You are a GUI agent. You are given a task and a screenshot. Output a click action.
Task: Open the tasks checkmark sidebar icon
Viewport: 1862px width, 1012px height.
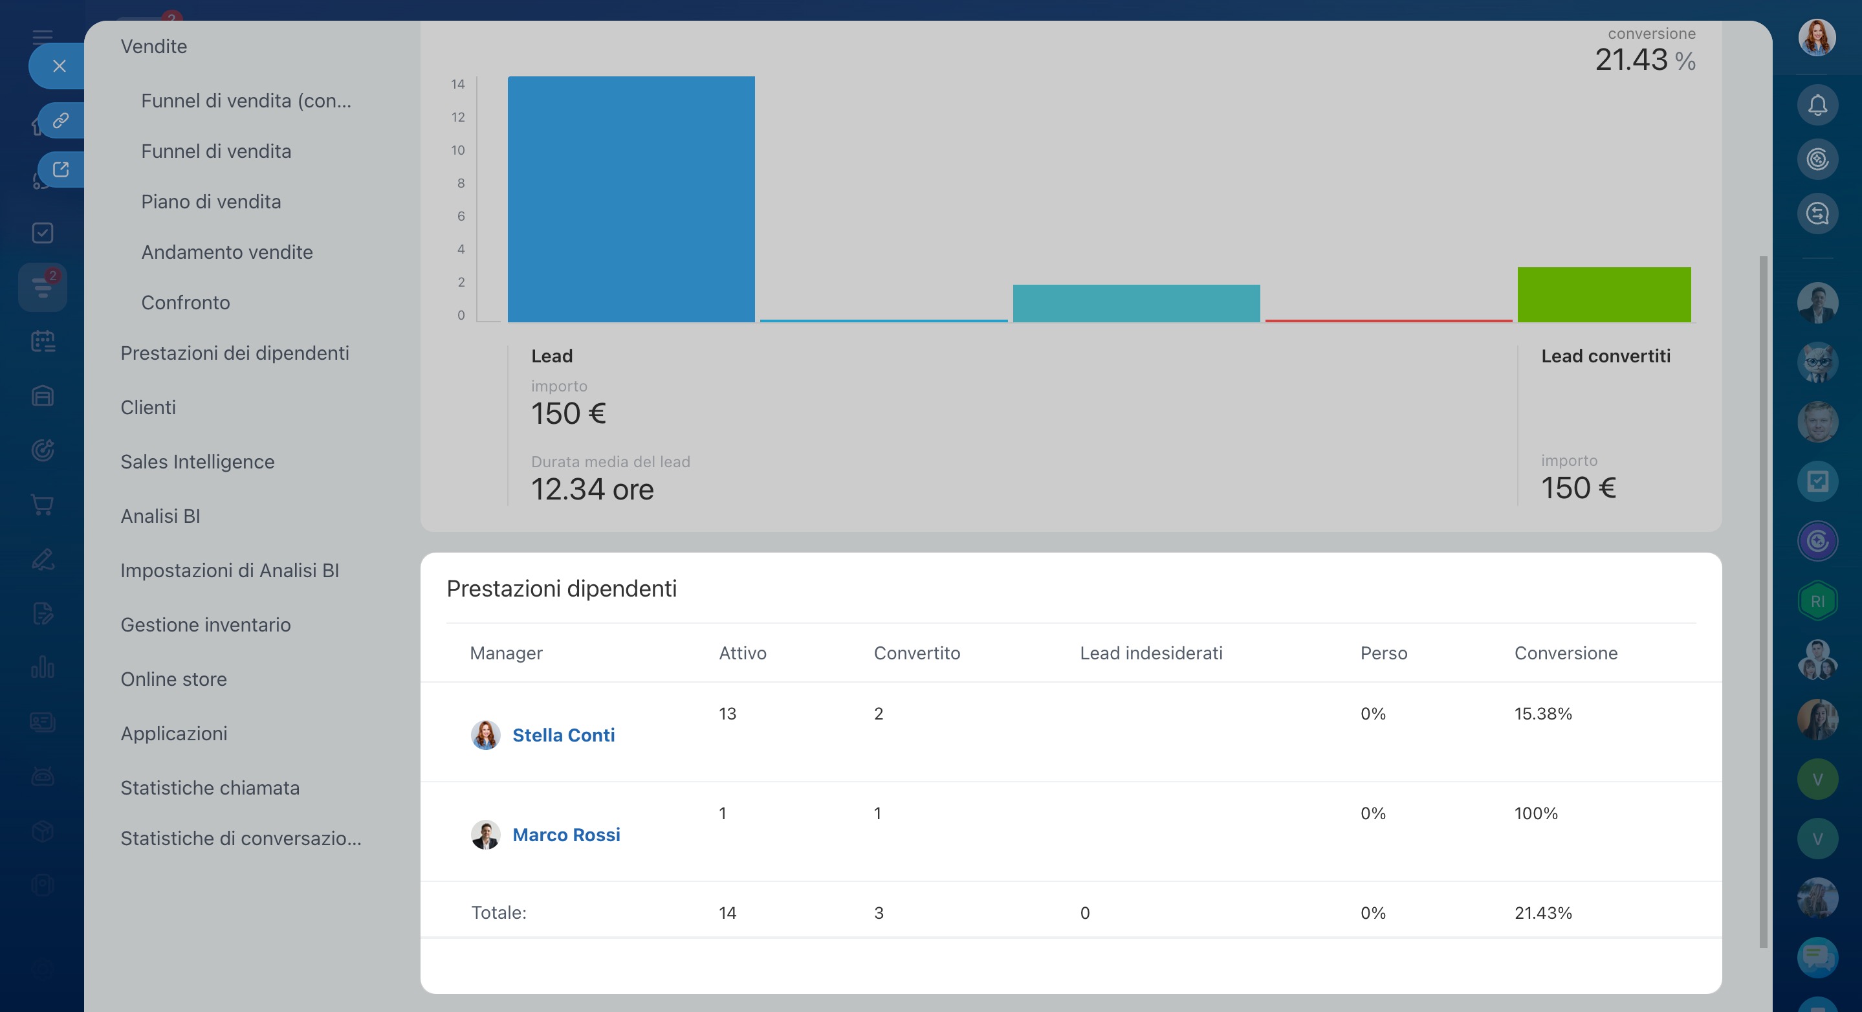[x=43, y=233]
